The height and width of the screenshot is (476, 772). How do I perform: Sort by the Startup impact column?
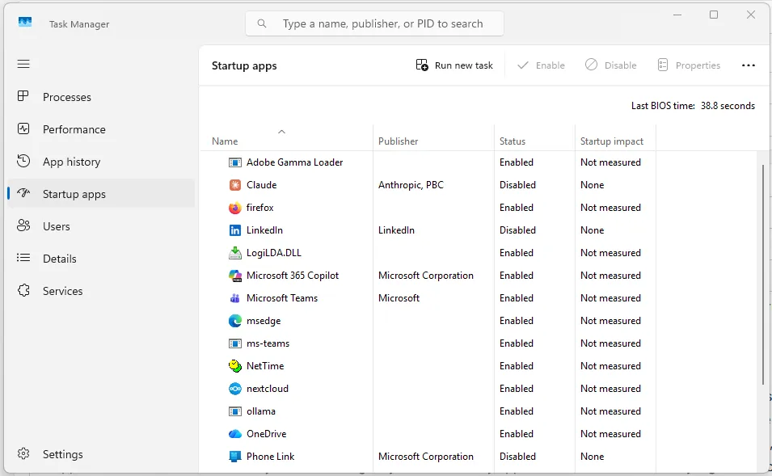(611, 141)
